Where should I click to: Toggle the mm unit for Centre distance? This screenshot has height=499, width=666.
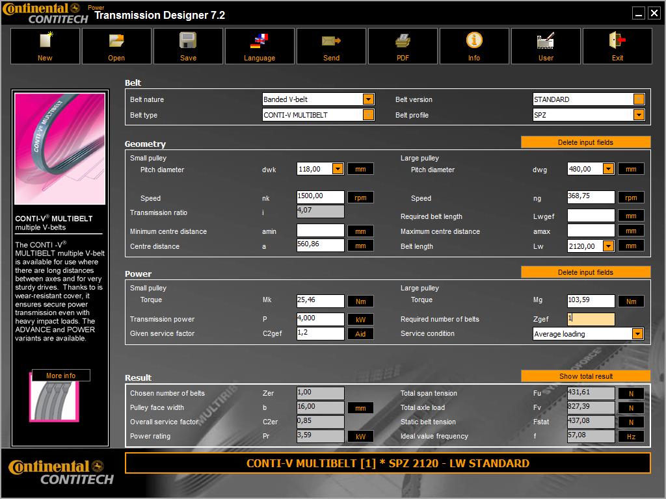point(360,246)
